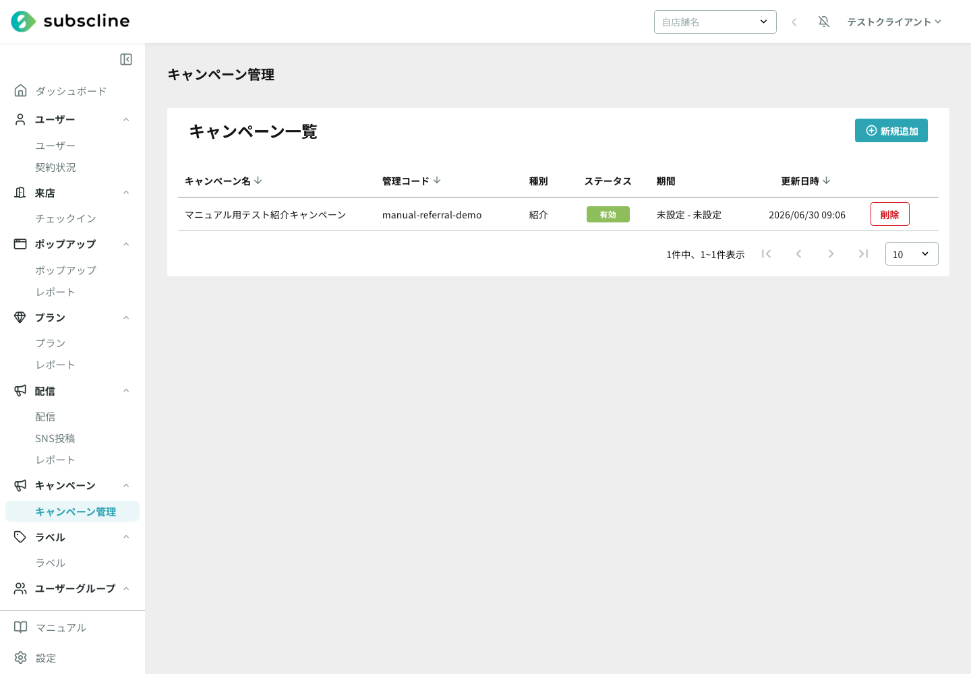Open the 自店舗名 store dropdown
The image size is (971, 674).
[x=715, y=22]
